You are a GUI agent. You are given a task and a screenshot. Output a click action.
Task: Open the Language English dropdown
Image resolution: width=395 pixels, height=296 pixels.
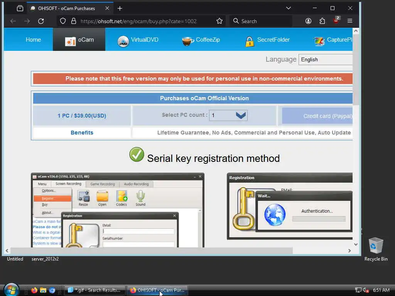(x=326, y=60)
